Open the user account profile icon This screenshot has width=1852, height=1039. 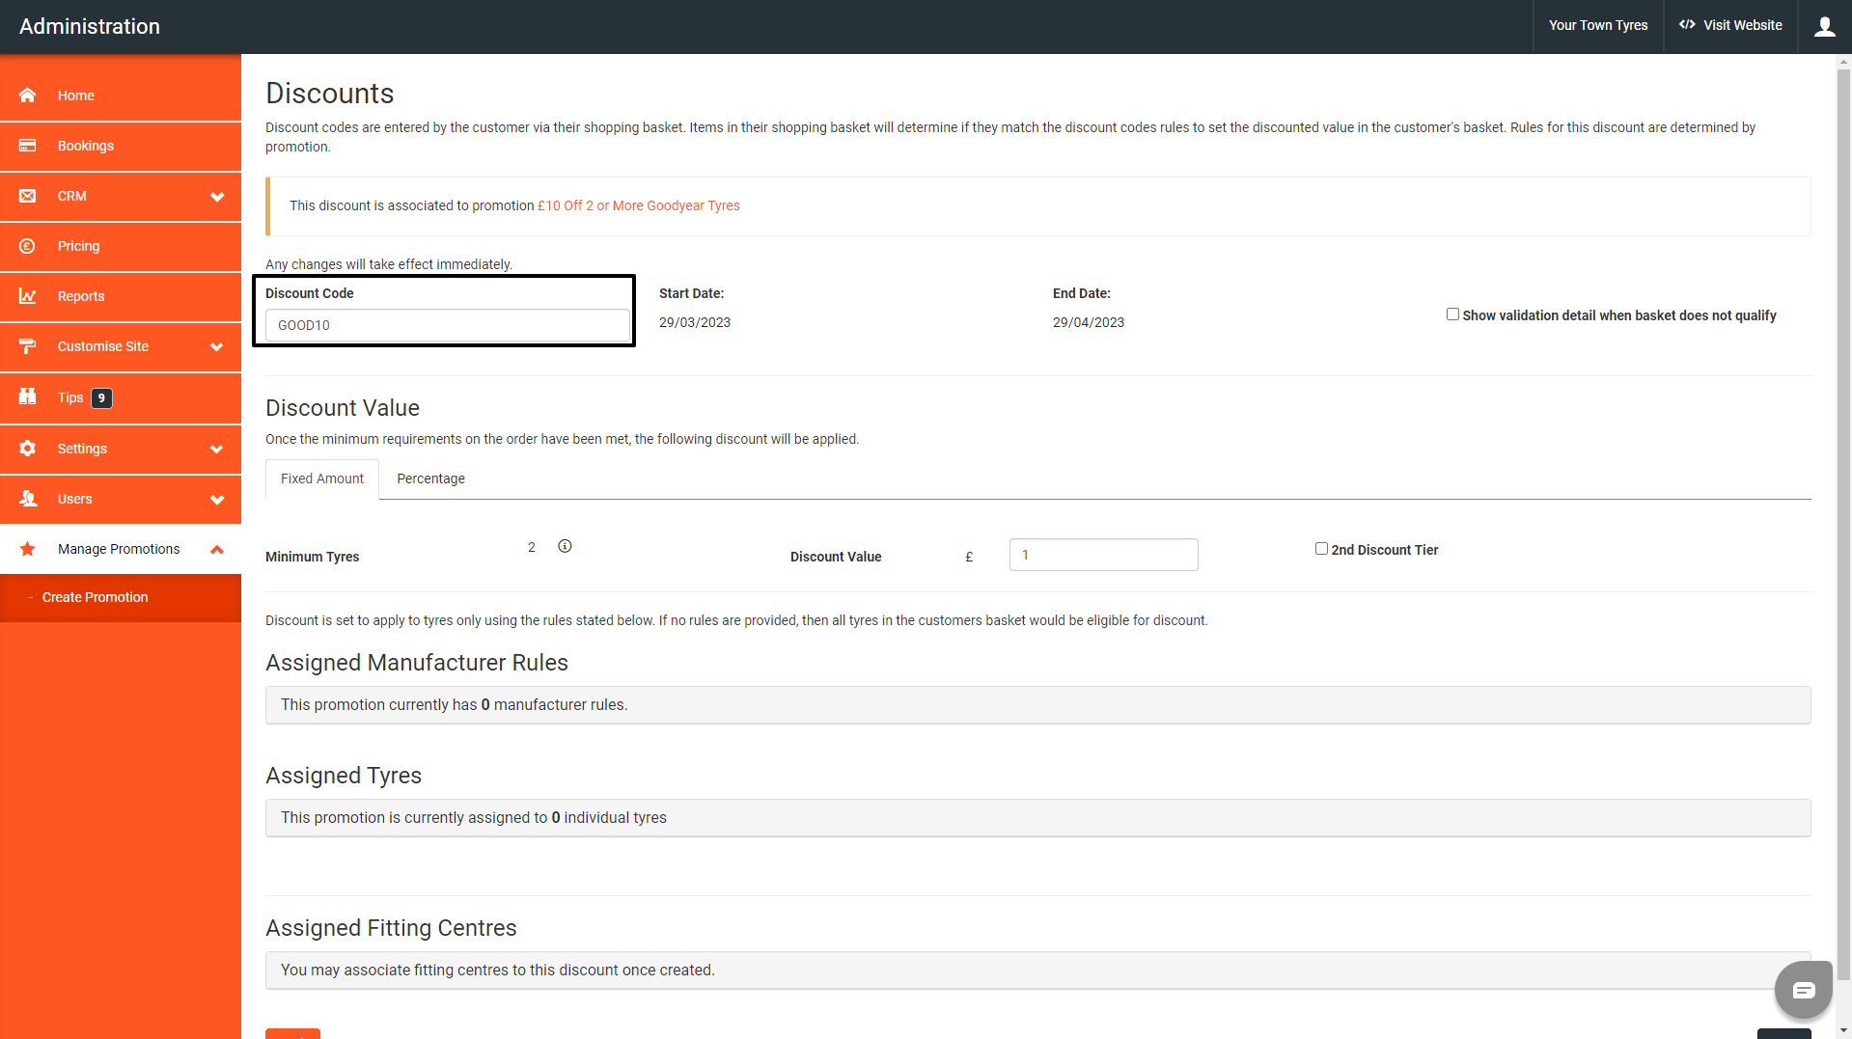[1824, 26]
